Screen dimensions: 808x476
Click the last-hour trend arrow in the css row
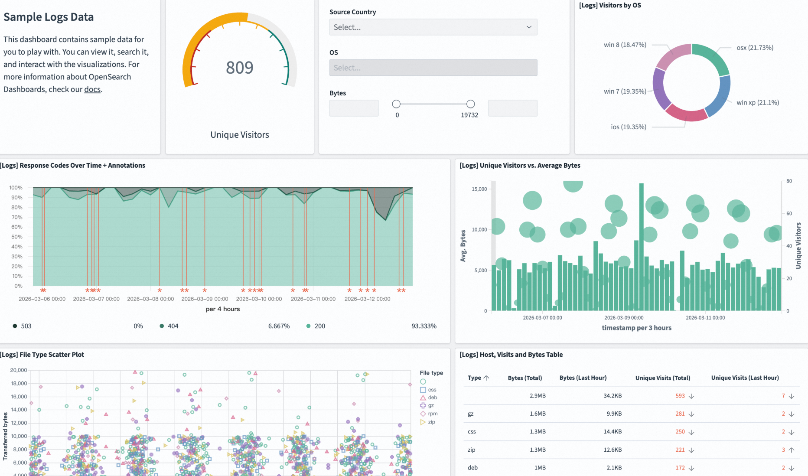[x=792, y=432]
